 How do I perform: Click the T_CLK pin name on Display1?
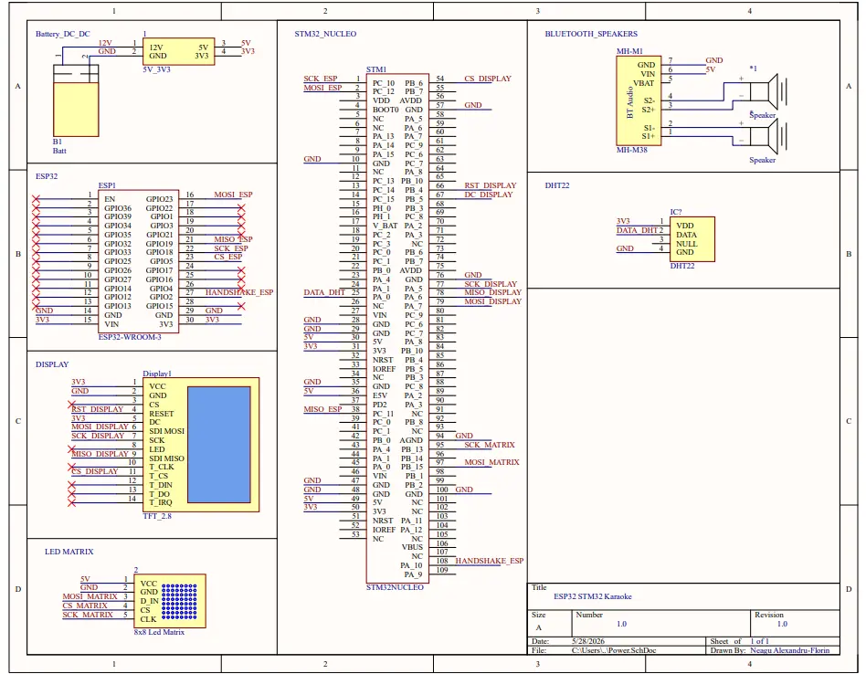(162, 467)
